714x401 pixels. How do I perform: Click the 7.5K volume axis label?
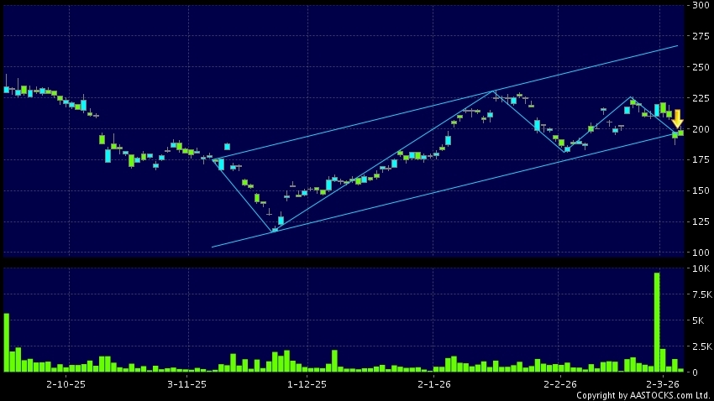coord(699,294)
